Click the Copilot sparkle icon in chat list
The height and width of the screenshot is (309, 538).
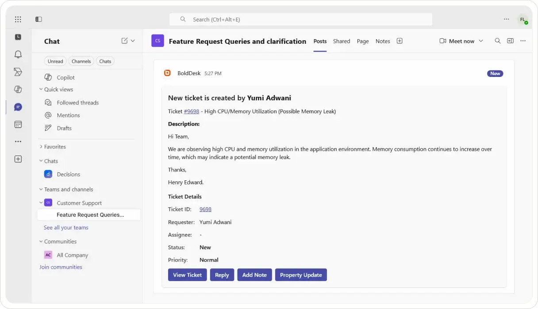(48, 77)
